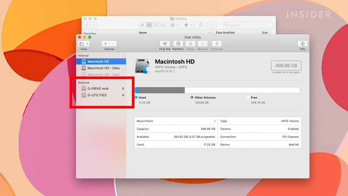Click the 499.96 GB capacity box
Screen dimensions: 348x196
click(286, 65)
